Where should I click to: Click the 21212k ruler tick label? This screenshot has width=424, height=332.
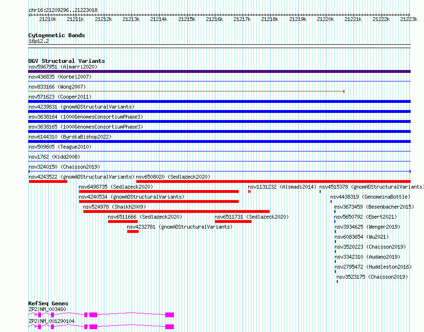tap(103, 19)
